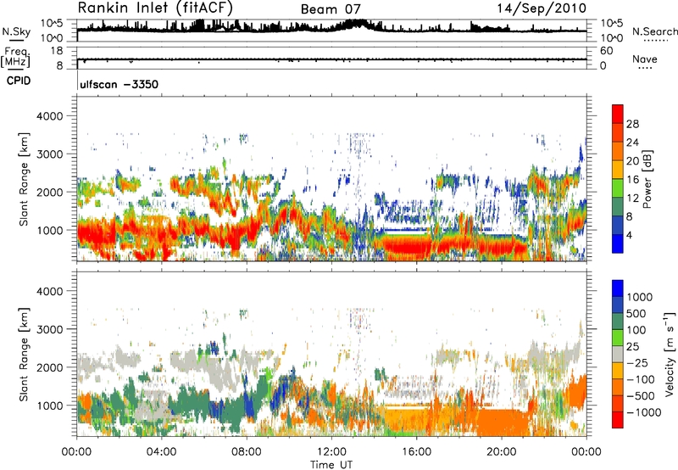678x470 pixels.
Task: Click the '08:00' time tick label
Action: point(247,452)
